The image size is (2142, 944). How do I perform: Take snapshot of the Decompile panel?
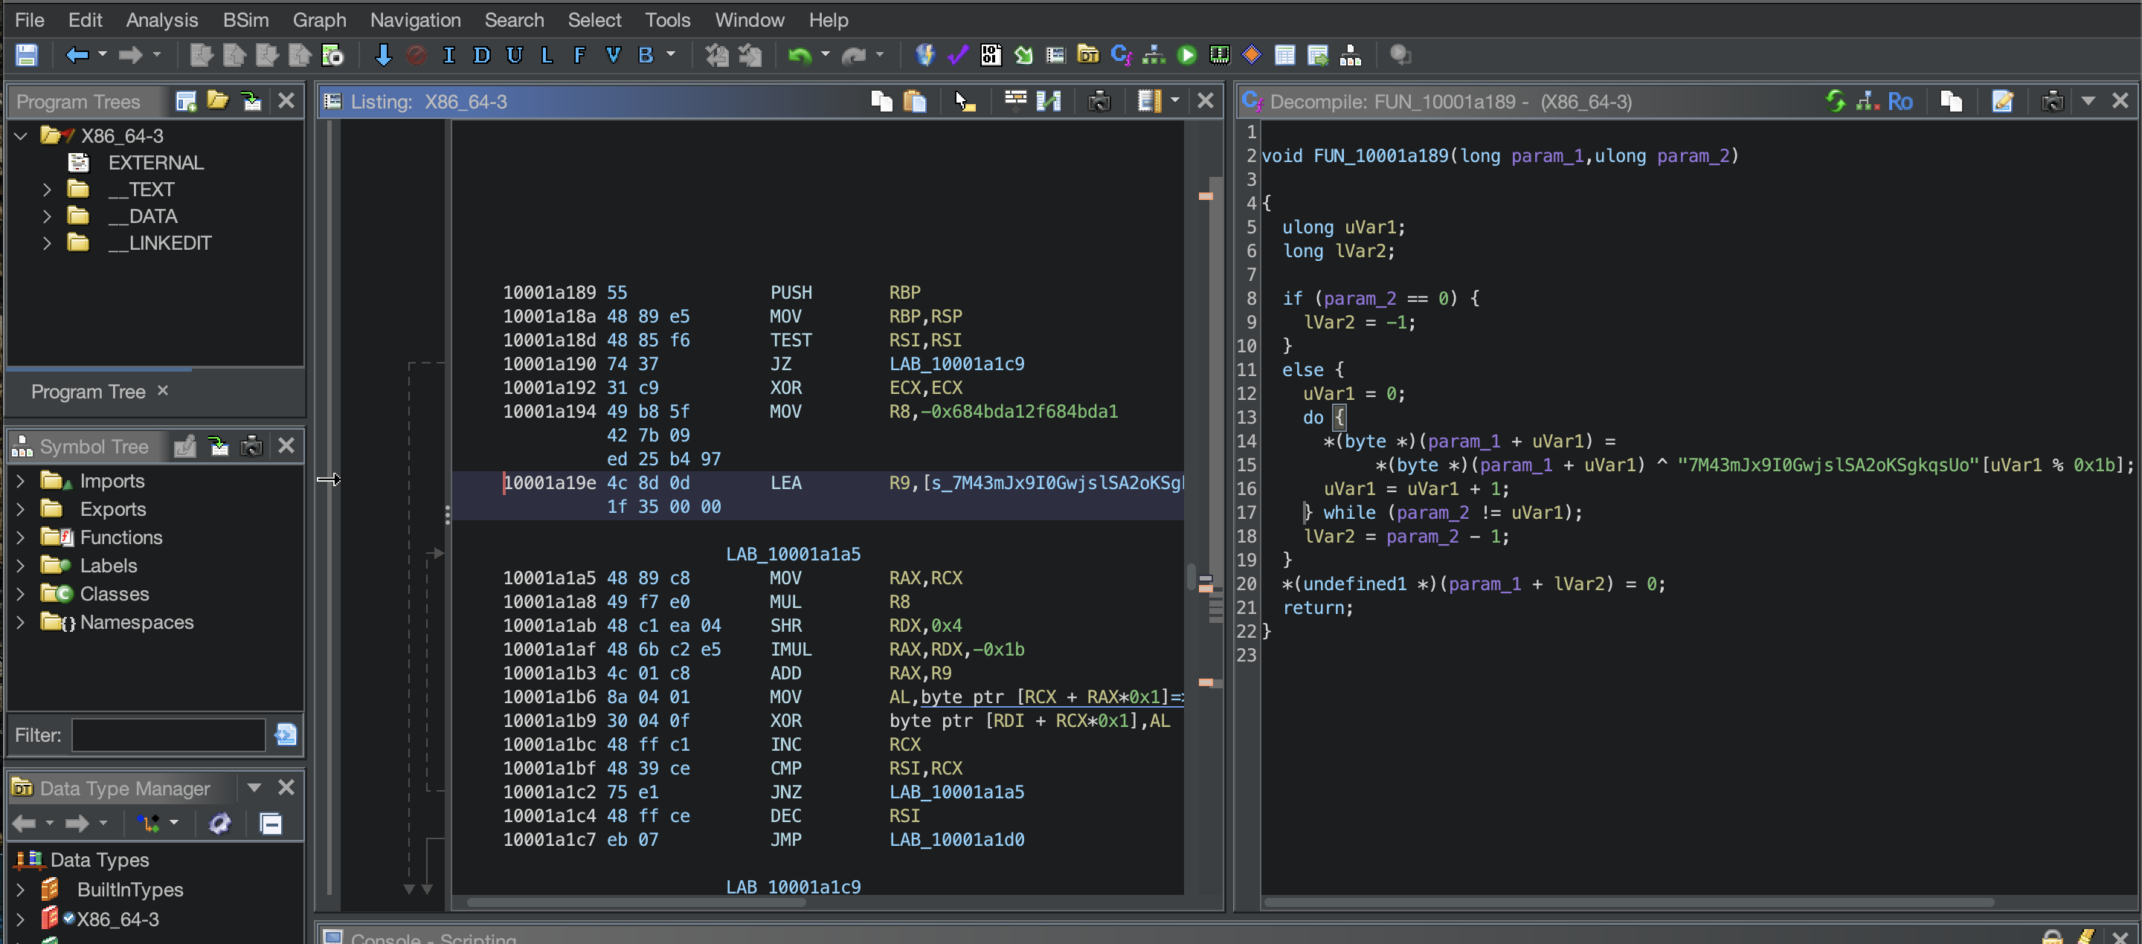tap(2052, 101)
